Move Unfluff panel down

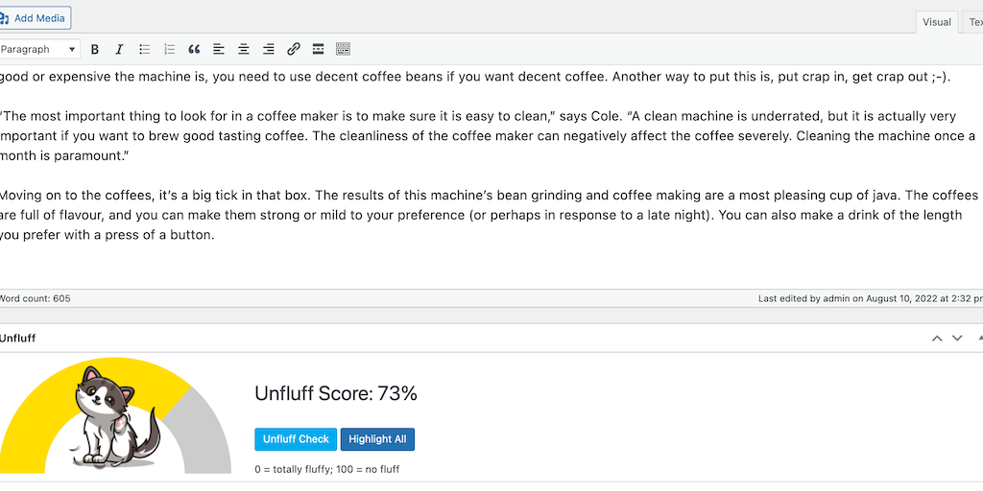click(x=957, y=339)
